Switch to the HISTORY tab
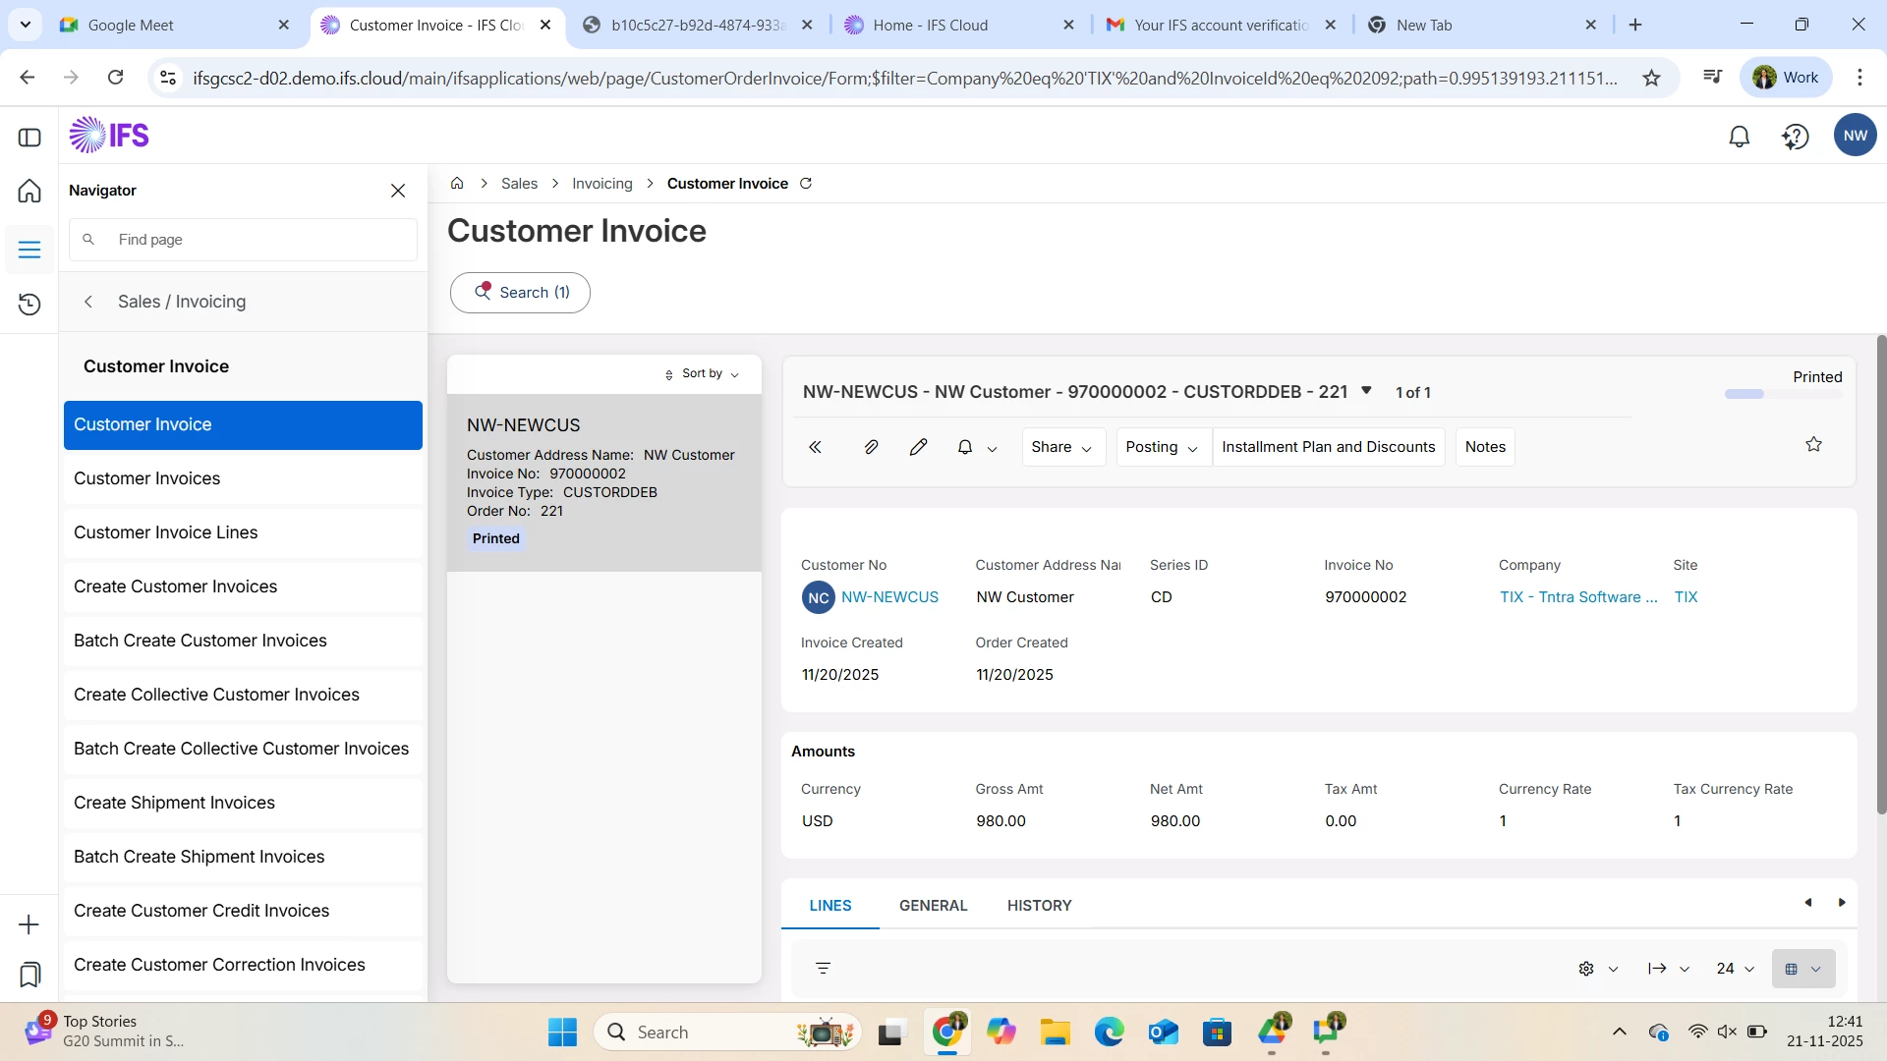This screenshot has height=1061, width=1887. [x=1039, y=906]
